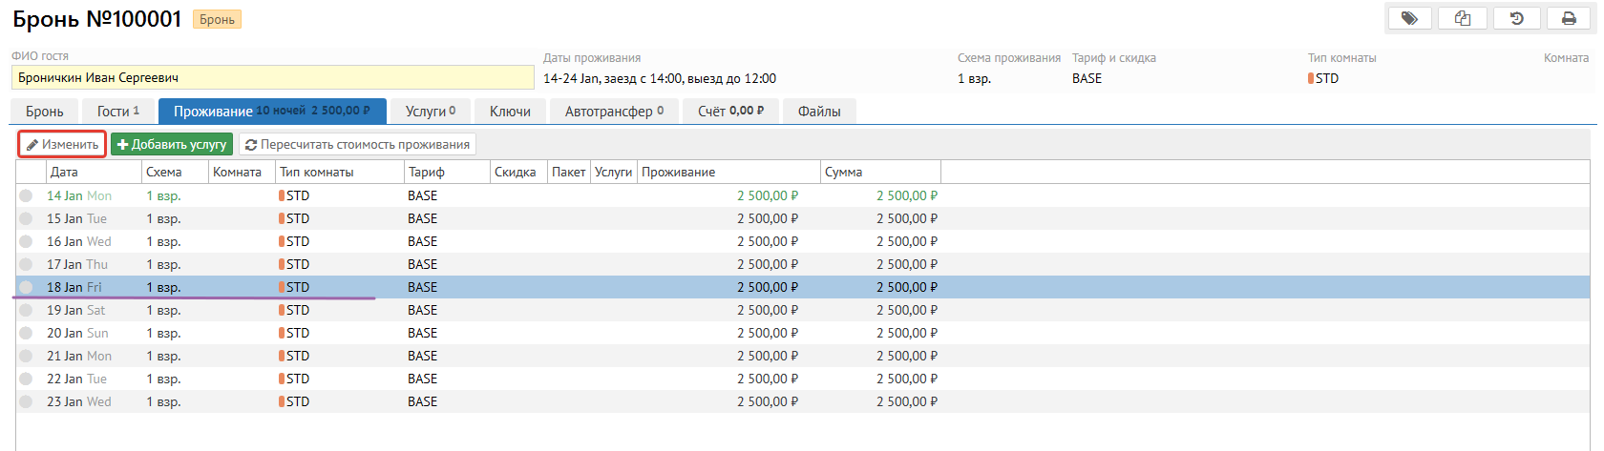Click the printer icon button
1604x451 pixels.
click(x=1569, y=18)
